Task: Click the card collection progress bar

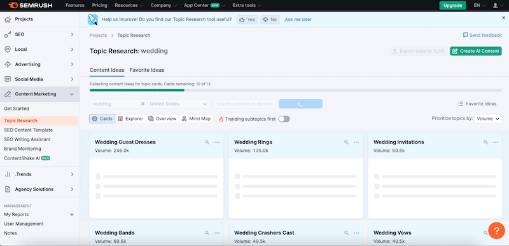Action: pyautogui.click(x=295, y=90)
